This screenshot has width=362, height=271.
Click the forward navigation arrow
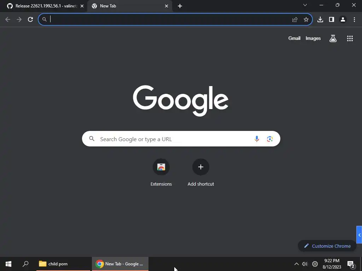pos(19,19)
